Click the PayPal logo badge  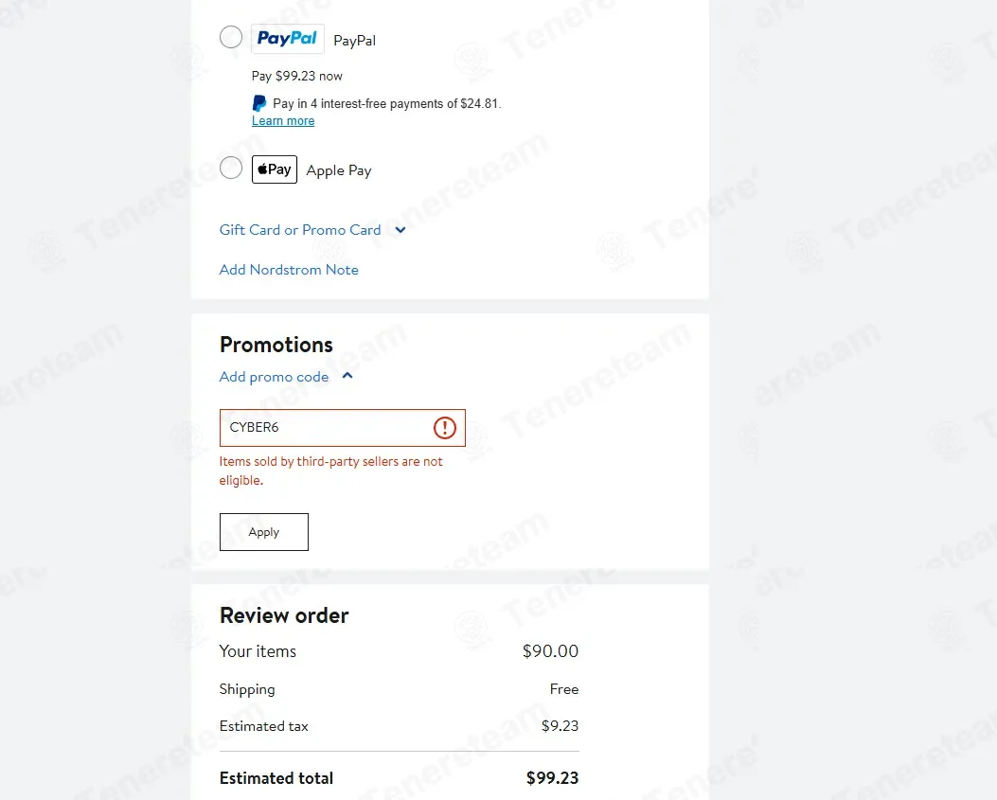pyautogui.click(x=288, y=39)
